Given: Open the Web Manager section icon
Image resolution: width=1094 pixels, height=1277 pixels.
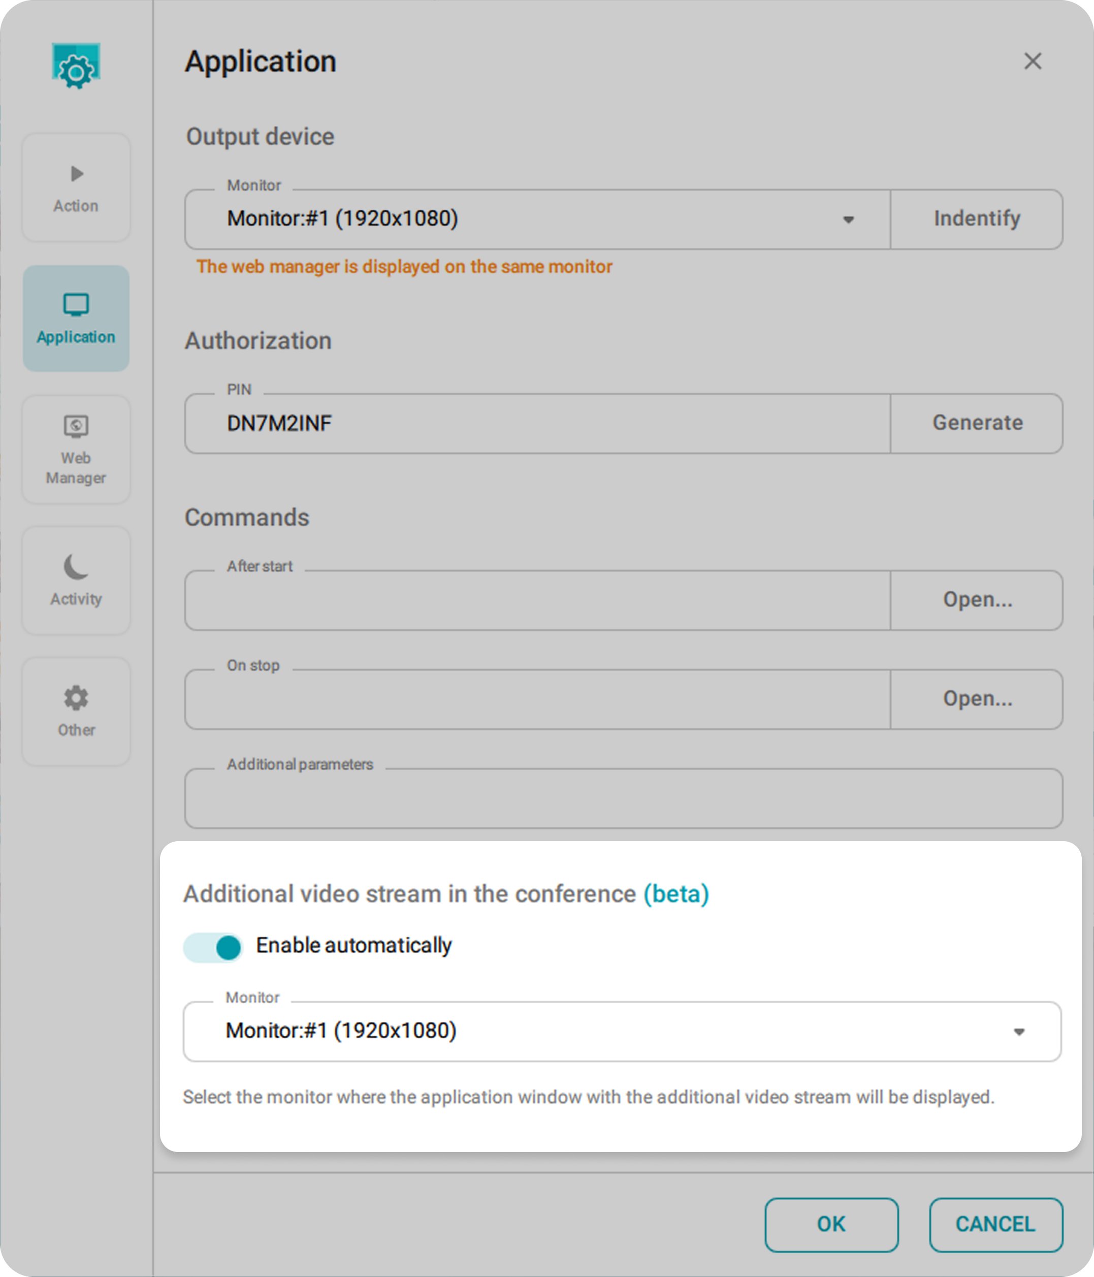Looking at the screenshot, I should [x=76, y=426].
